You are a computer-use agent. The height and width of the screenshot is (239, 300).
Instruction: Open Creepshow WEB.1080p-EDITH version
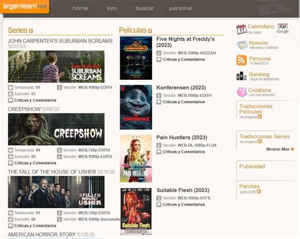click(95, 157)
